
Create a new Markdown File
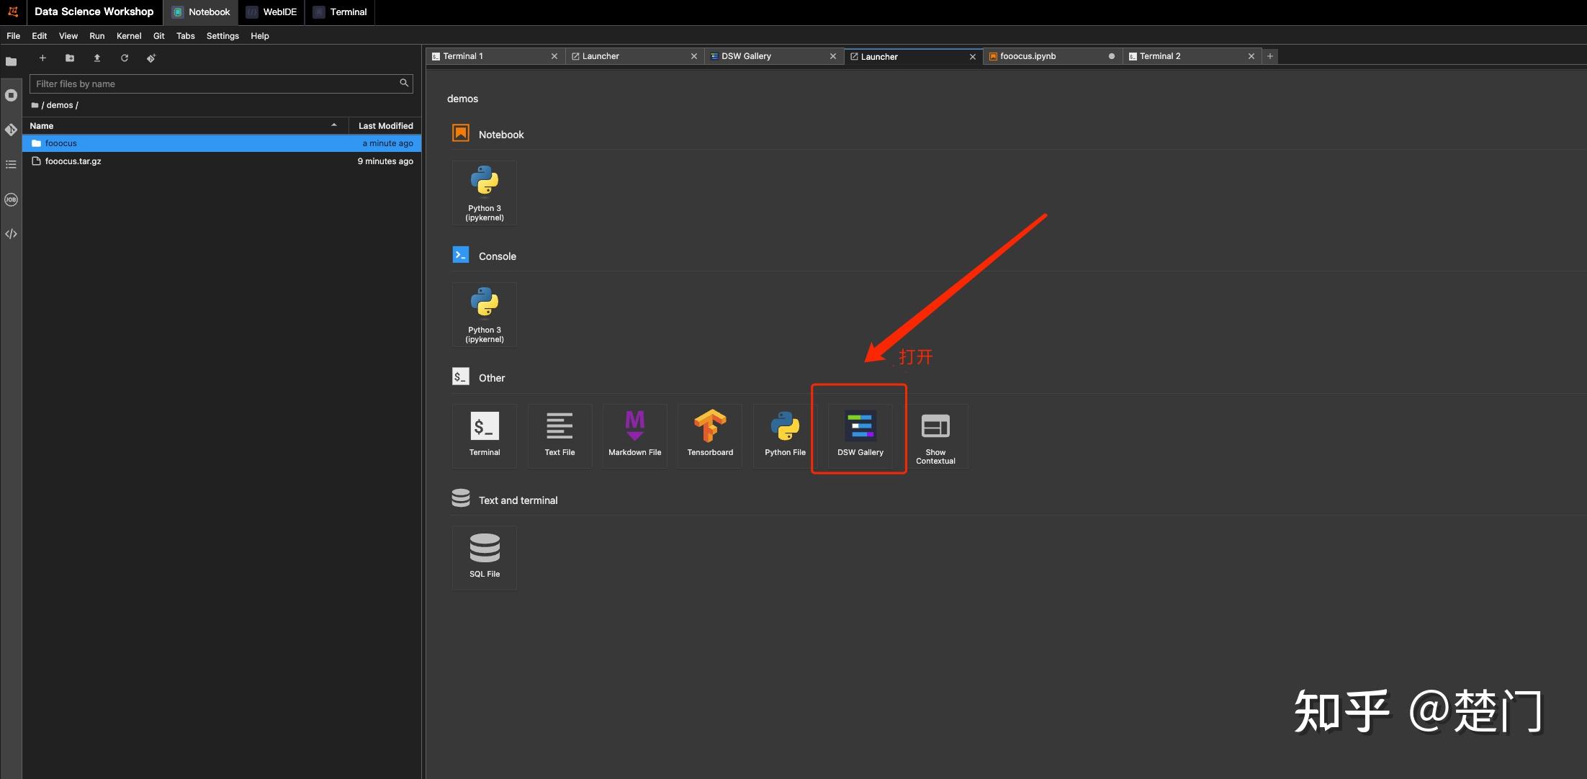(x=634, y=434)
